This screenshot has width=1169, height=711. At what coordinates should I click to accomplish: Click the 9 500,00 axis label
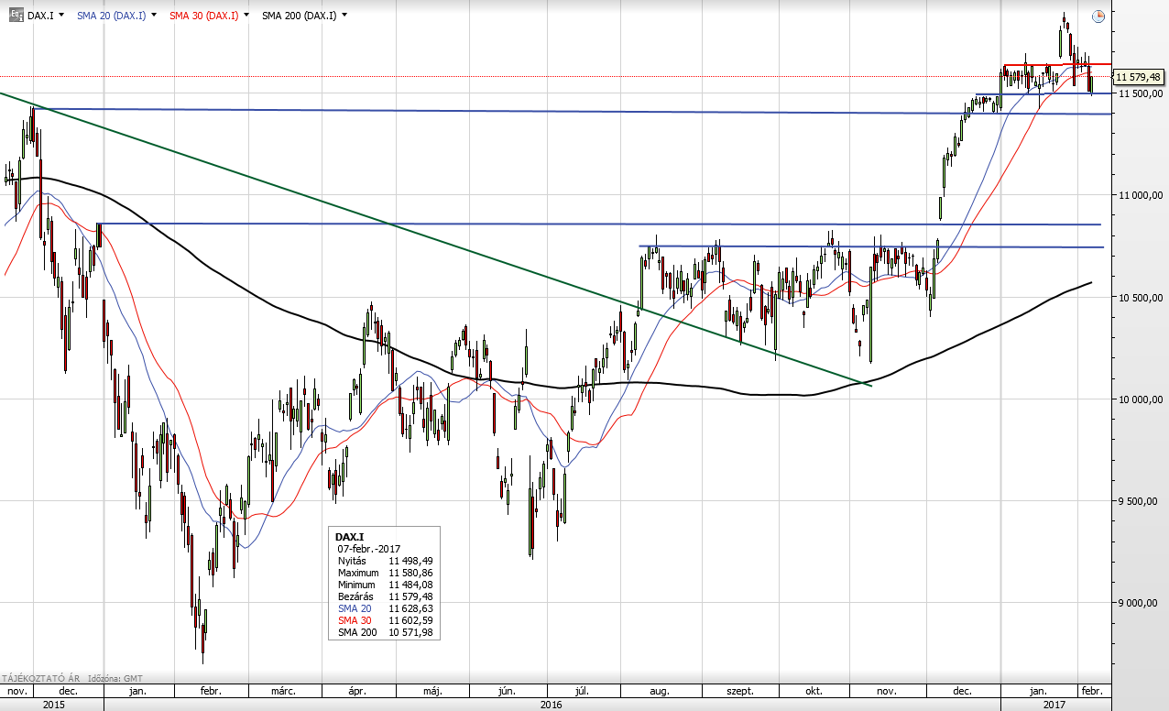click(x=1140, y=501)
